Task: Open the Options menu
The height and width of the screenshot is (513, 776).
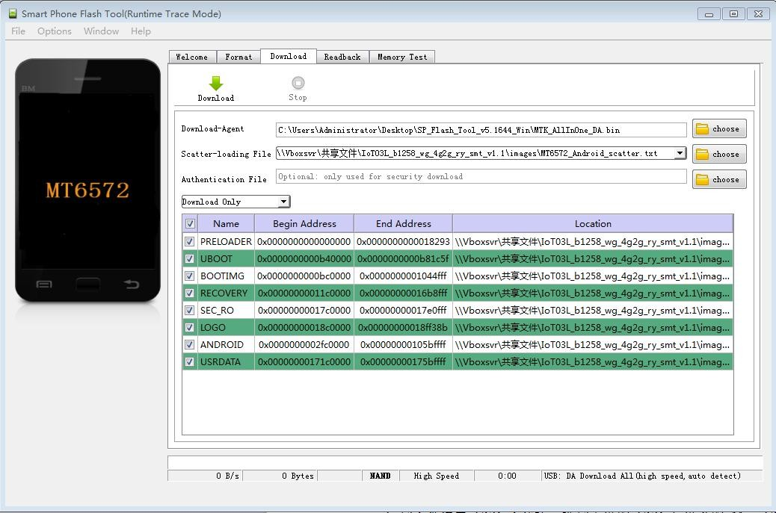Action: point(55,31)
